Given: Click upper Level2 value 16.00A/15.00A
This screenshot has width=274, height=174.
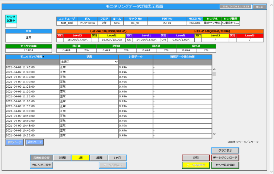Looking at the screenshot, I should (112, 40).
